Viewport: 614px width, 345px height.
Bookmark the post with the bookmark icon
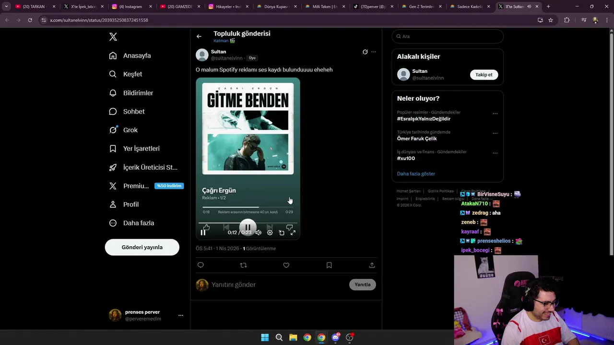point(329,265)
